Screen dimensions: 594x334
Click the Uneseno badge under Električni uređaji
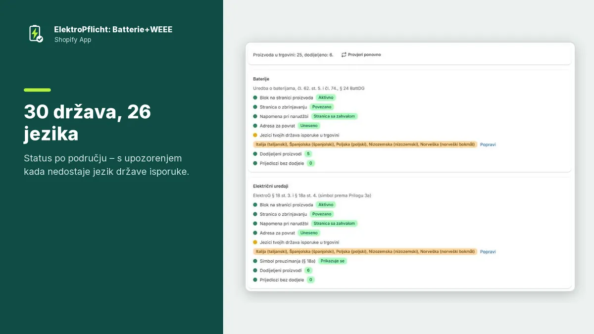pos(308,233)
